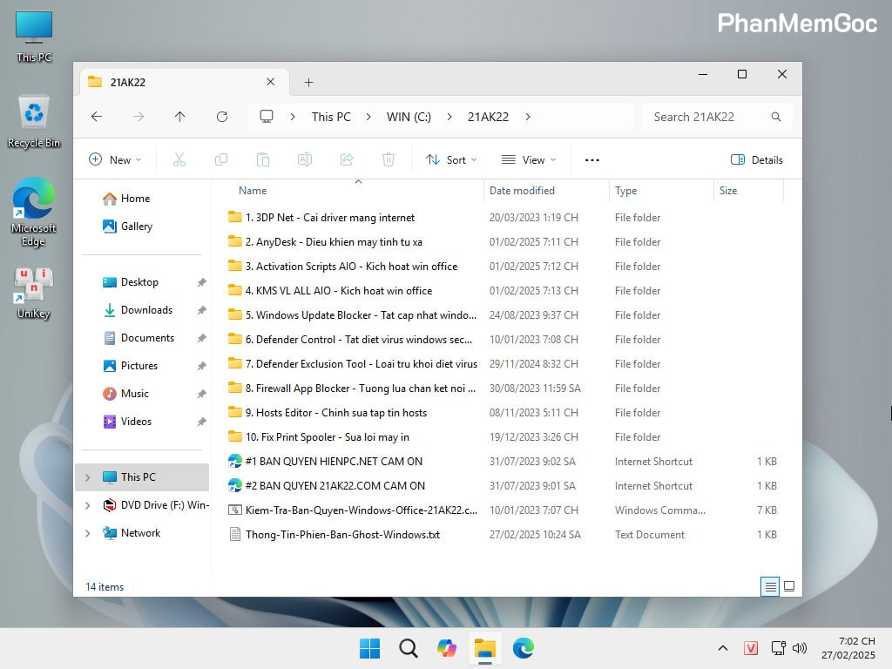Click the Copy icon on the toolbar

[x=221, y=159]
